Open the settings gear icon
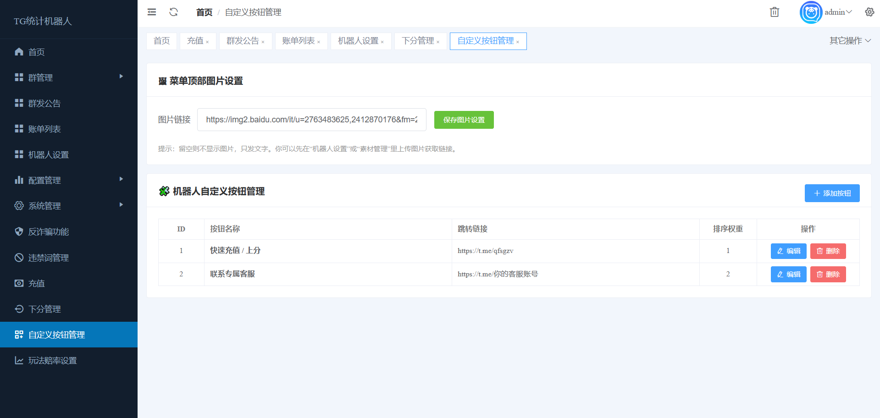880x418 pixels. [869, 12]
